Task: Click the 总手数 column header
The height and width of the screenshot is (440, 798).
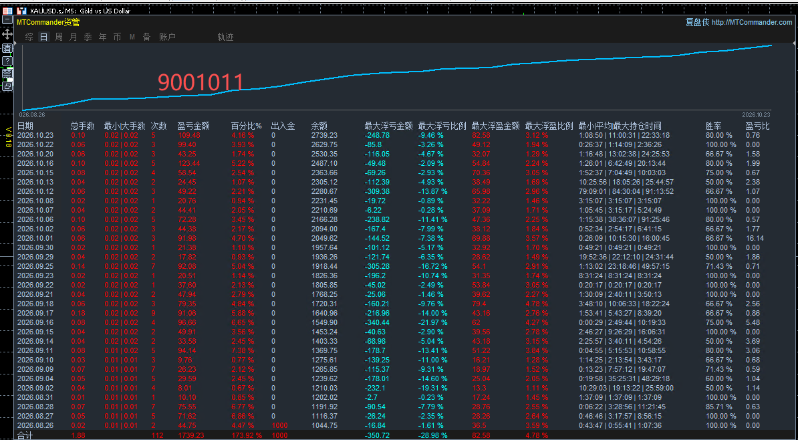Action: [x=83, y=126]
